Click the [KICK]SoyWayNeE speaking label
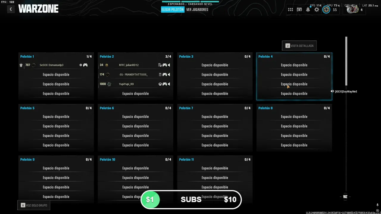The height and width of the screenshot is (214, 381). coord(346,92)
